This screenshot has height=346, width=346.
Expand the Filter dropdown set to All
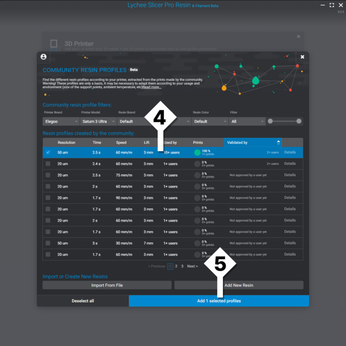click(x=247, y=121)
